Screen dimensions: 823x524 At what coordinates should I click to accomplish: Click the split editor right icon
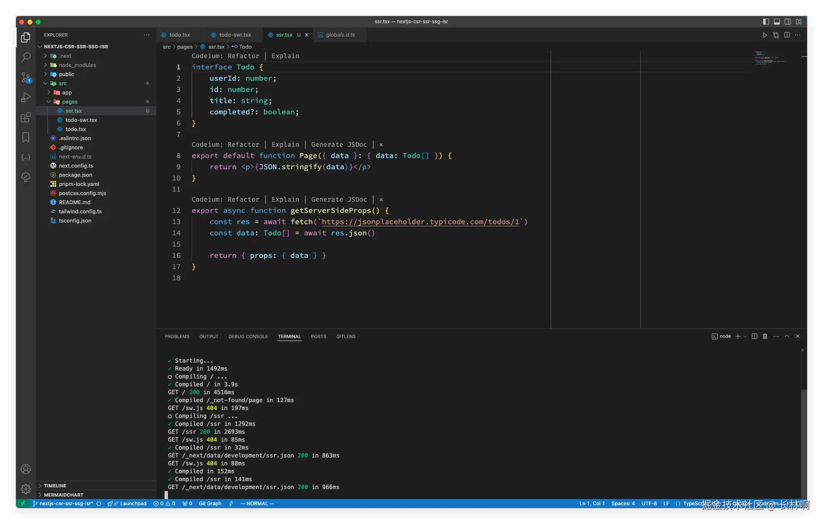click(787, 35)
